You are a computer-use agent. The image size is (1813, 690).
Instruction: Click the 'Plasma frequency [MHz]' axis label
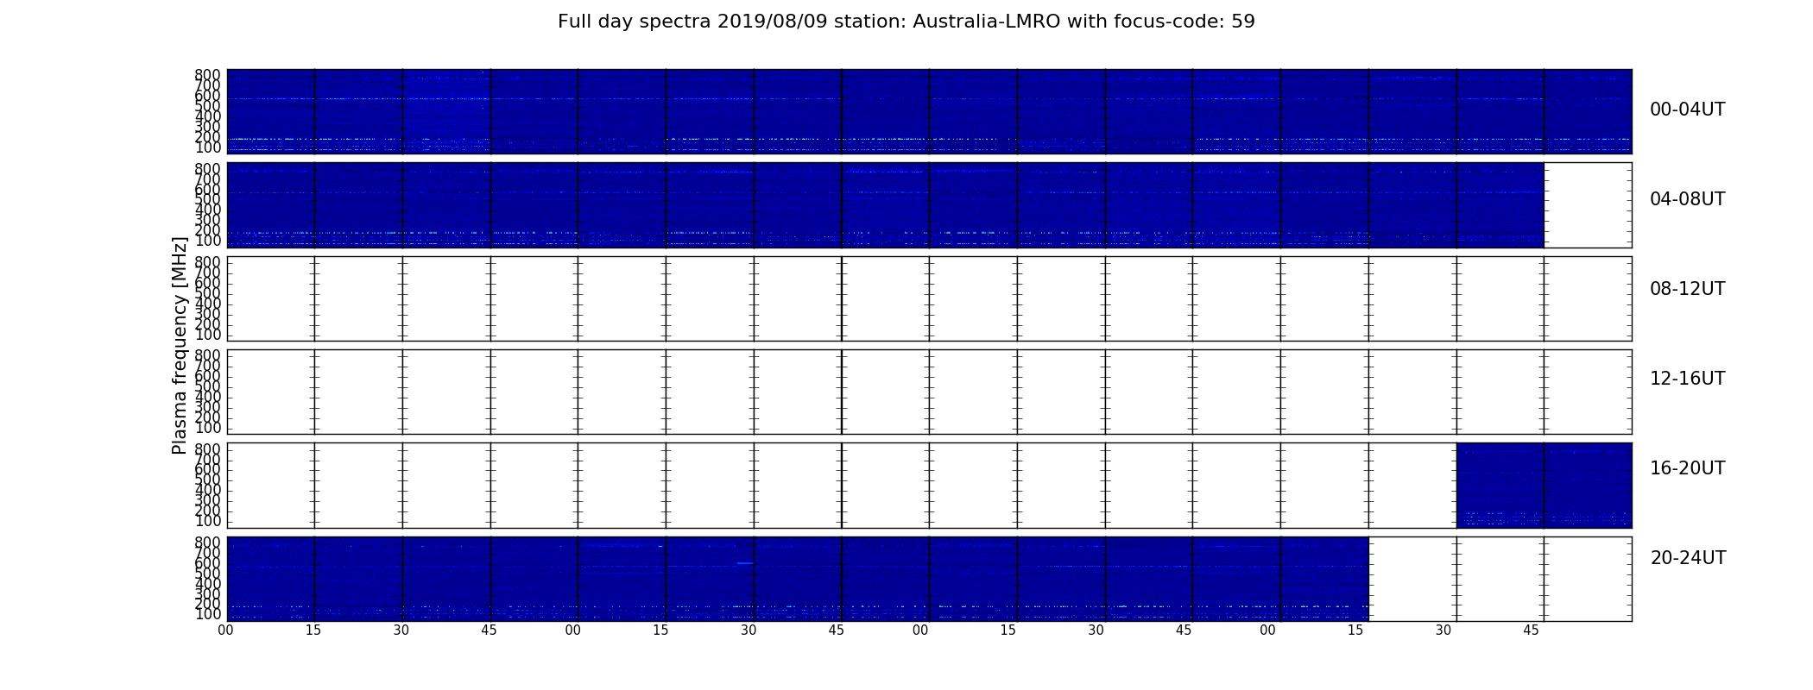tap(180, 345)
